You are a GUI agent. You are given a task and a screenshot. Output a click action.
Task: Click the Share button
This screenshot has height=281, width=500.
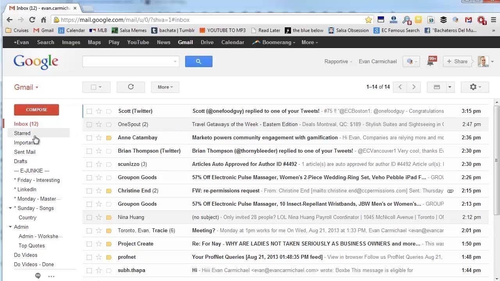(x=457, y=61)
